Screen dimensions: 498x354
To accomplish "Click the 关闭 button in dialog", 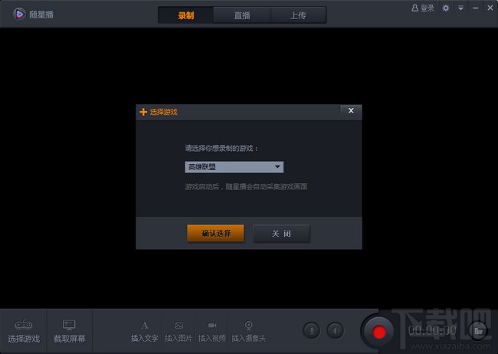I will click(x=281, y=234).
